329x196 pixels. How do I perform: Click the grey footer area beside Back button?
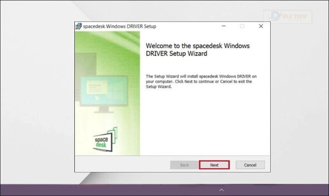coord(122,164)
